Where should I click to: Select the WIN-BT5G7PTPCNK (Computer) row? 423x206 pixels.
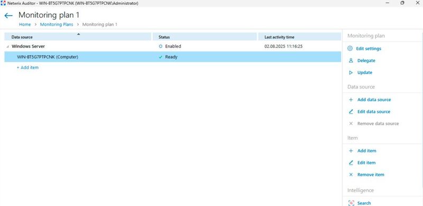tap(173, 57)
